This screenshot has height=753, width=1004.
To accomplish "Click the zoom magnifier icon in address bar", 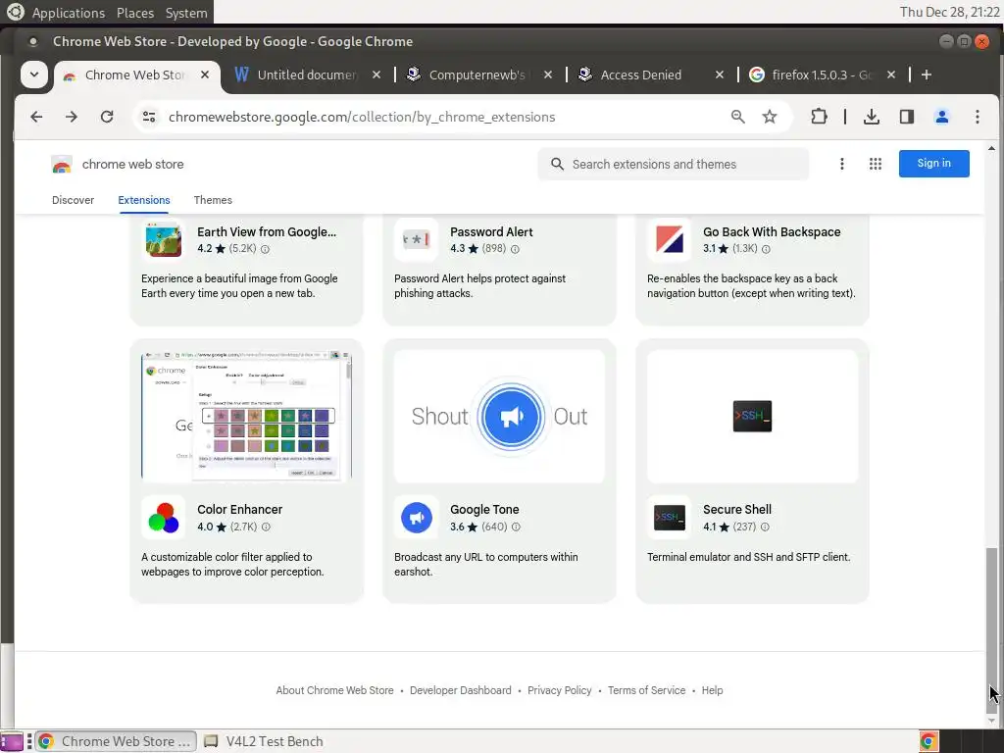I will click(x=737, y=117).
